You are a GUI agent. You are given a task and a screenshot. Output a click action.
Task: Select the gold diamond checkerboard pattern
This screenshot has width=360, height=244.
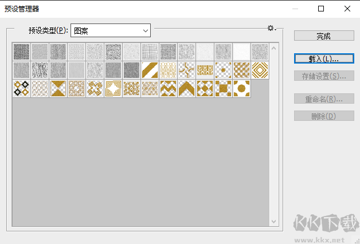click(205, 89)
